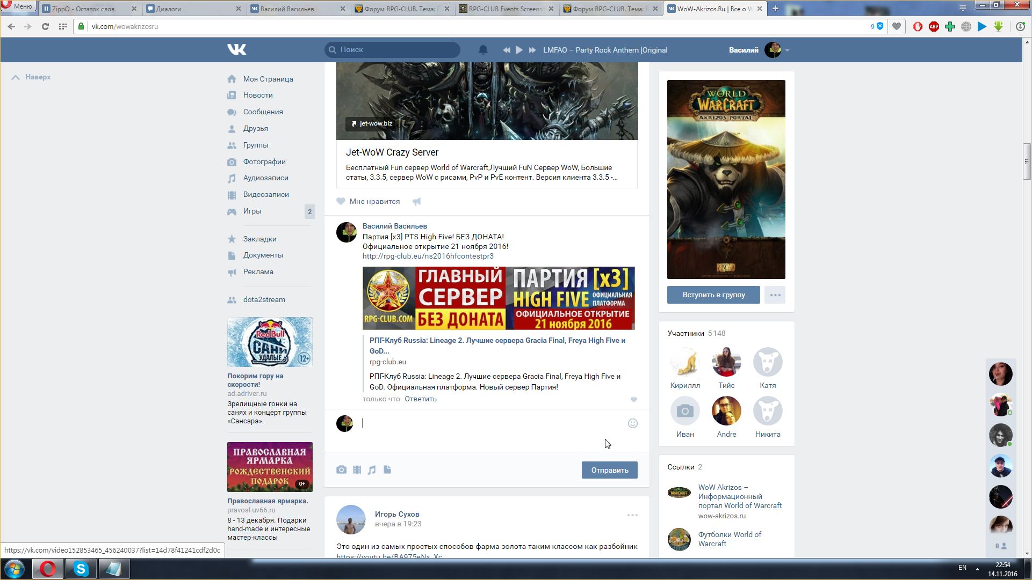Open the Василий profile dropdown arrow
Viewport: 1032px width, 580px height.
[787, 50]
